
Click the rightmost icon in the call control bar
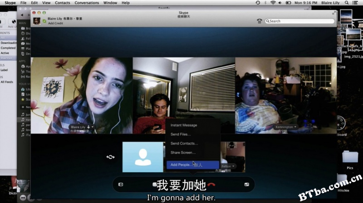point(246,184)
